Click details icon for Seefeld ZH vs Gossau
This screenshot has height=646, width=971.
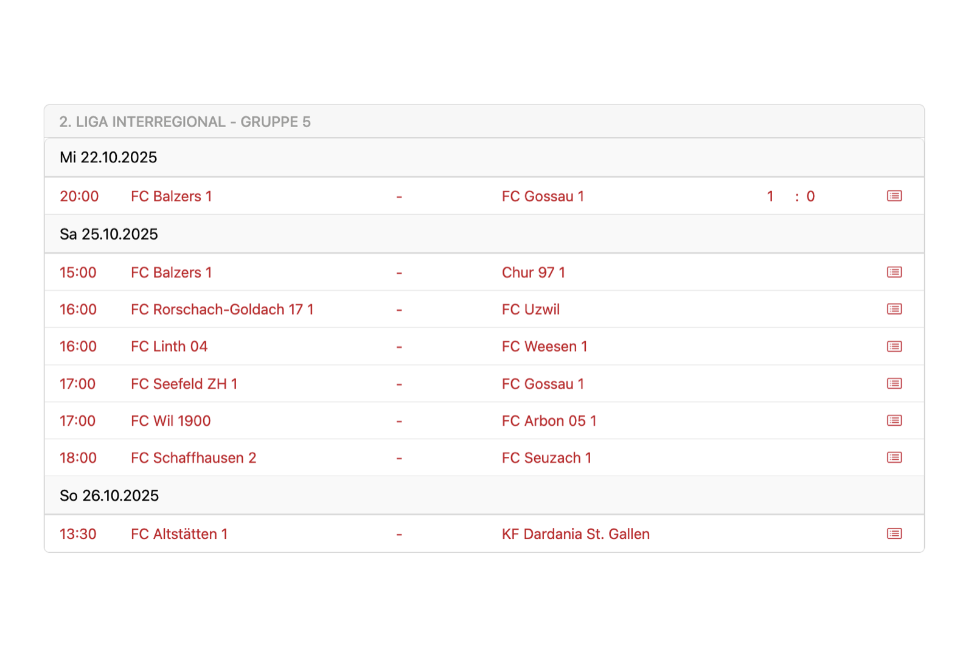tap(894, 384)
